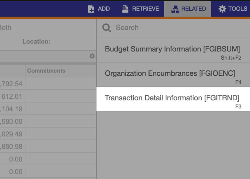The image size is (250, 179).
Task: Click inside the Search field
Action: point(140,28)
